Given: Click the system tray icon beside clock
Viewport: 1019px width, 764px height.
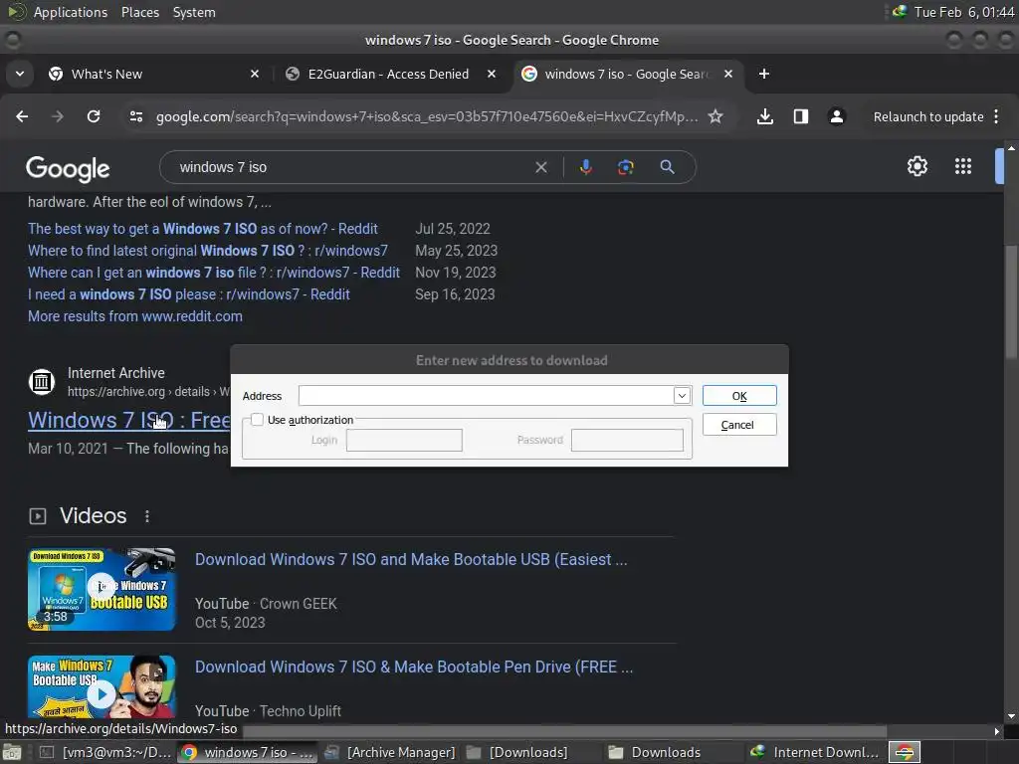Looking at the screenshot, I should tap(900, 12).
